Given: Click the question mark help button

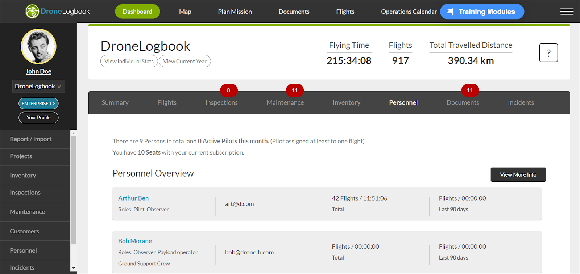Looking at the screenshot, I should (x=548, y=53).
